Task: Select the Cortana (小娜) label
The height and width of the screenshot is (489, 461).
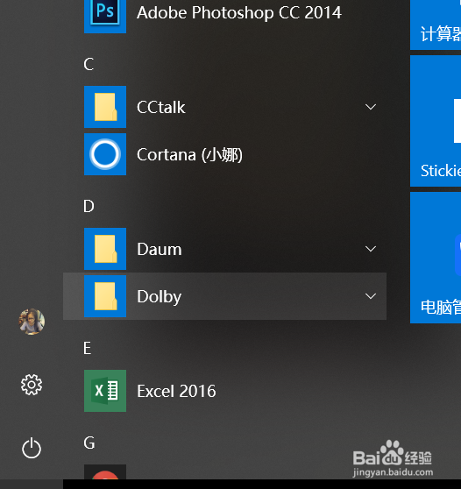Action: pos(189,155)
